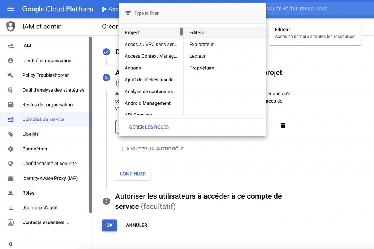Click the Confidentialité et sécurité shield icon
This screenshot has width=374, height=249.
coord(11,164)
